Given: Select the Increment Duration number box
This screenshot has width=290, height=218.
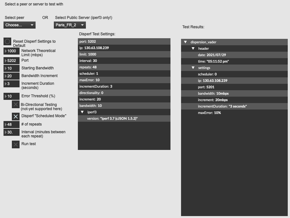Looking at the screenshot, I should 12,83.
